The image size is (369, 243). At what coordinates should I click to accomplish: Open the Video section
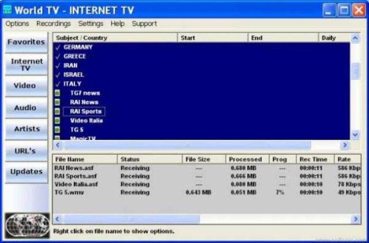tap(26, 86)
